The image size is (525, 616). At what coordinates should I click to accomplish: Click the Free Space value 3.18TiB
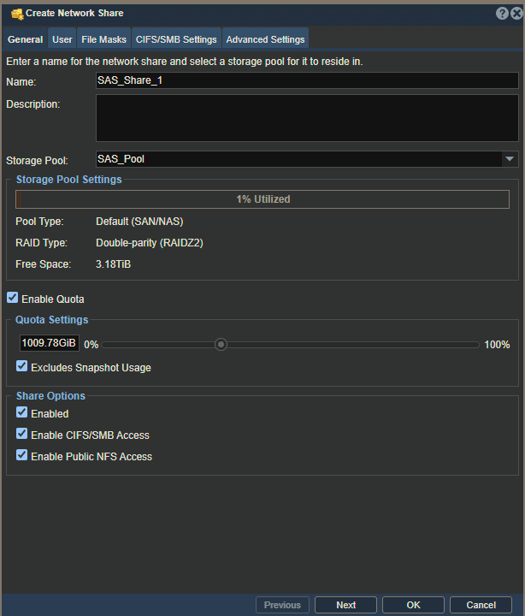(113, 264)
